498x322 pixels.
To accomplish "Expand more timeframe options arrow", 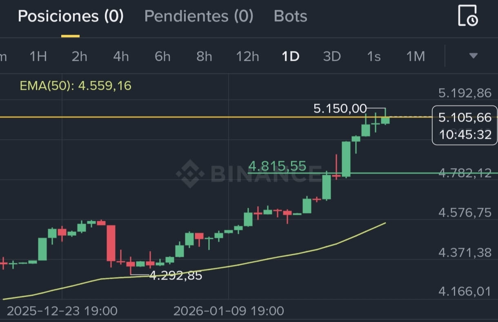I will pos(473,56).
